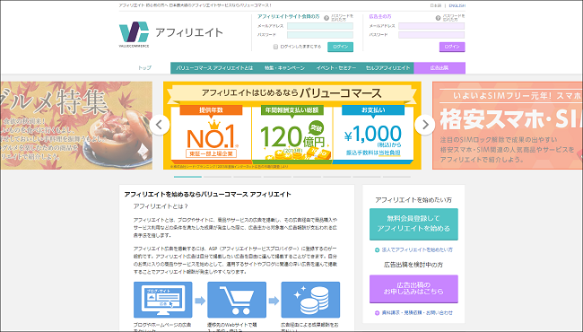This screenshot has width=583, height=332.
Task: Check the ログインしたままにする checkbox
Action: click(275, 47)
